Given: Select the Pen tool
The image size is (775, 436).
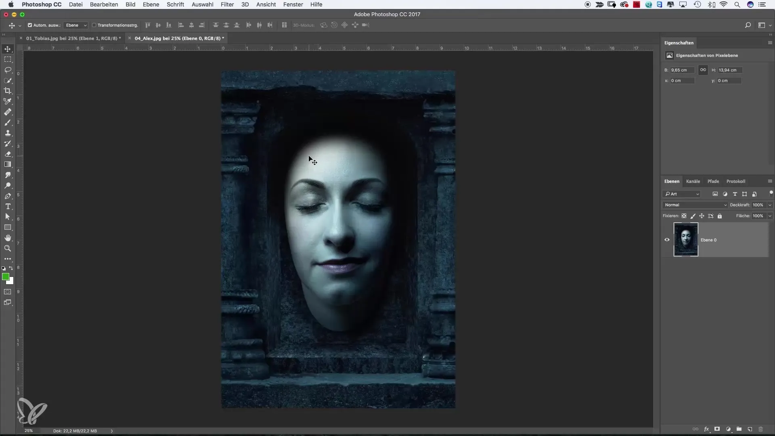Looking at the screenshot, I should click(8, 196).
